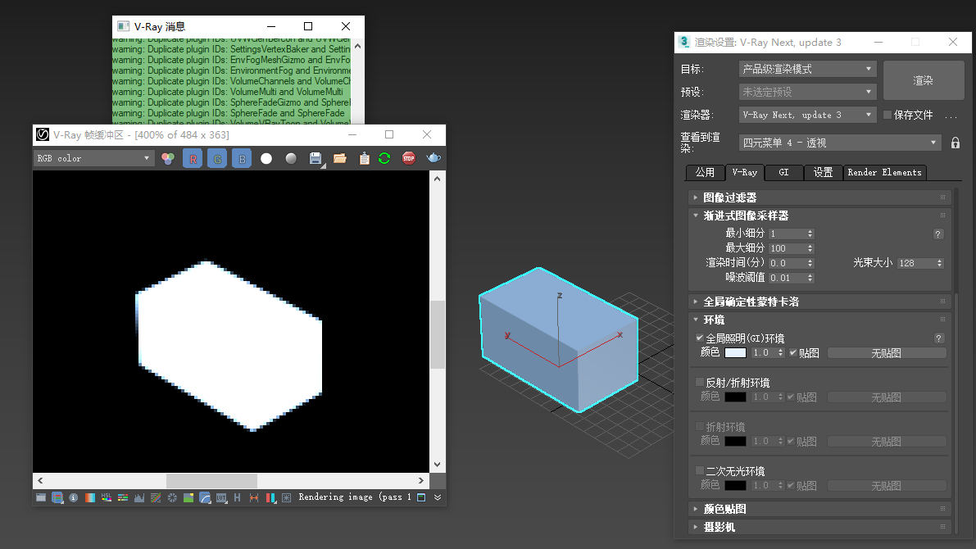Viewport: 976px width, 549px height.
Task: Toggle the color balance gradient icon
Action: [x=123, y=497]
